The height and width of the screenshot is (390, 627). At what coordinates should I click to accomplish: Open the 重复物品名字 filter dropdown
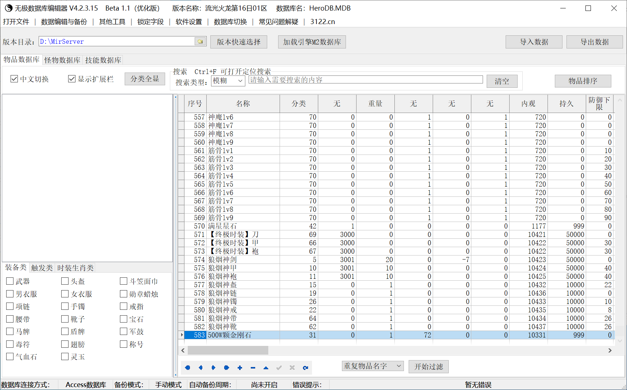click(x=373, y=366)
